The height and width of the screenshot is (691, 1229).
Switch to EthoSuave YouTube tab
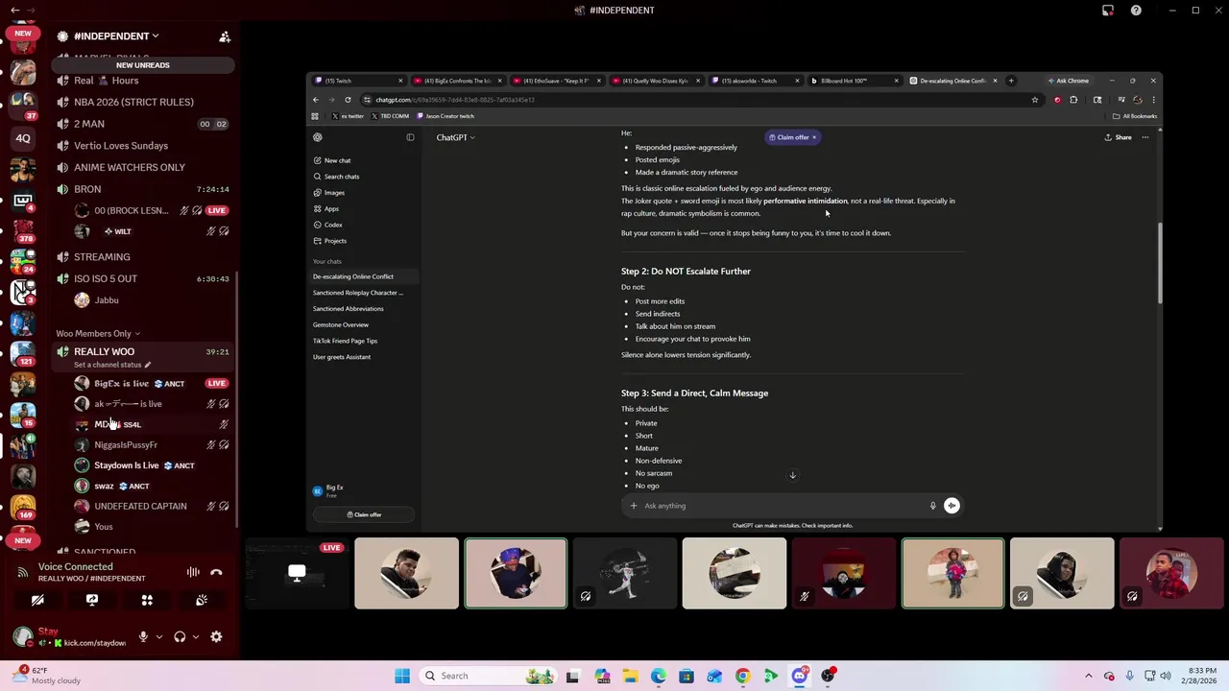pyautogui.click(x=558, y=81)
